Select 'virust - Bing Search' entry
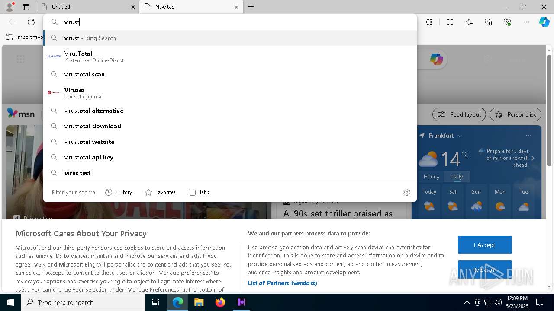Screen dimensions: 554x311 (x=230, y=38)
